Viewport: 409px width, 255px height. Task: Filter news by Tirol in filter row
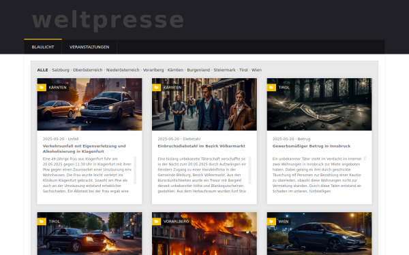243,70
